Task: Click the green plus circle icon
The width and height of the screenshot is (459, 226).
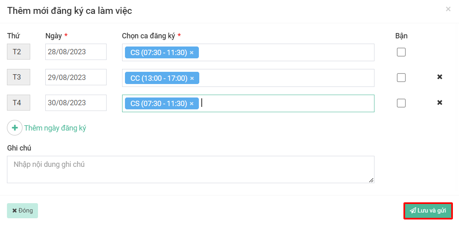Action: [x=15, y=128]
